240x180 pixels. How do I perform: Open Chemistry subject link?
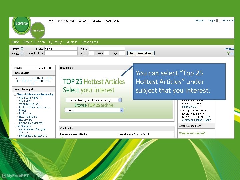(24, 101)
